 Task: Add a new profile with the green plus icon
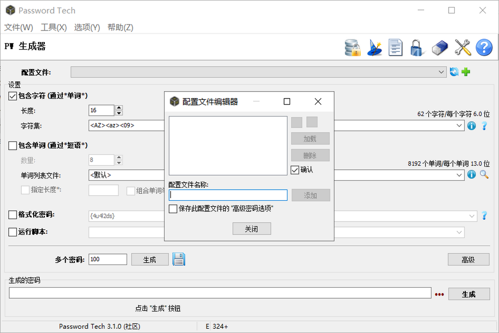click(x=467, y=72)
